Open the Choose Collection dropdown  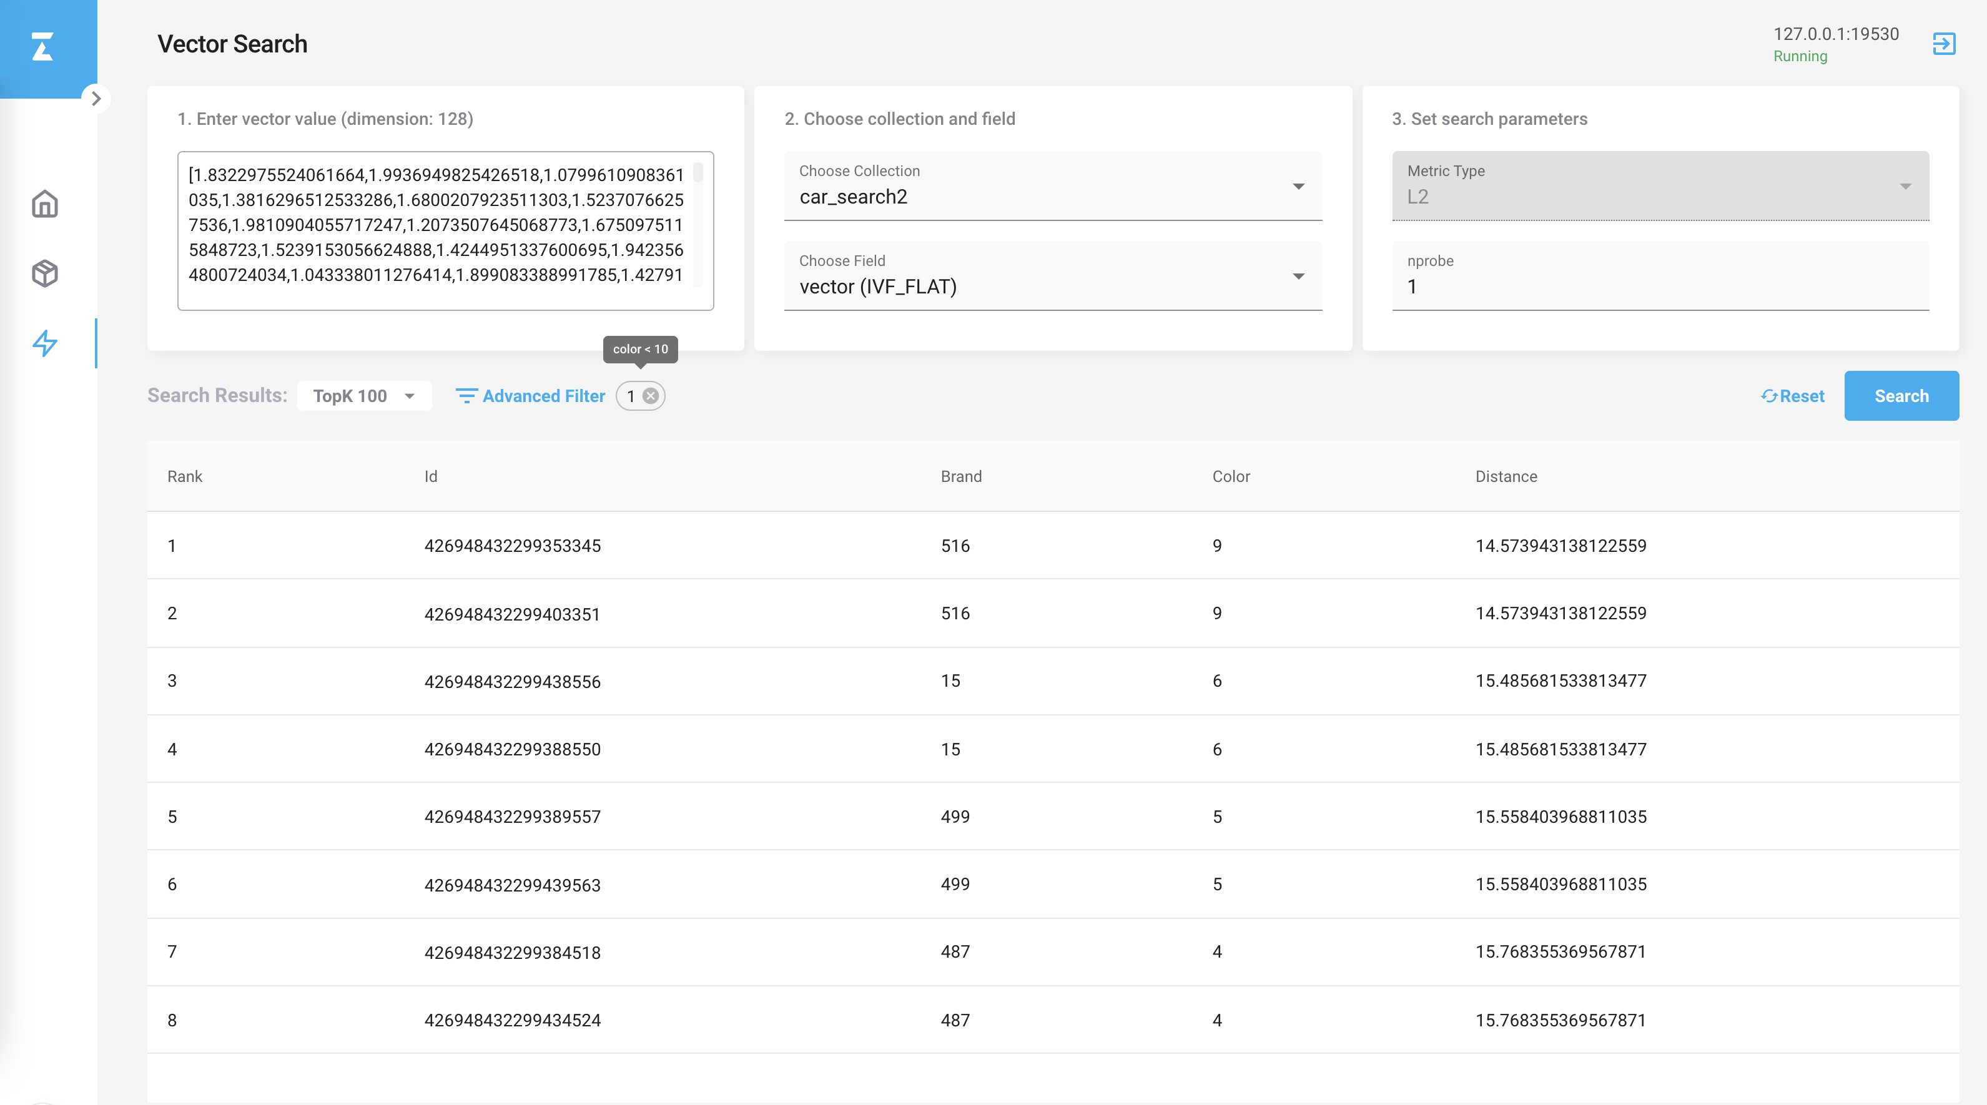1052,187
